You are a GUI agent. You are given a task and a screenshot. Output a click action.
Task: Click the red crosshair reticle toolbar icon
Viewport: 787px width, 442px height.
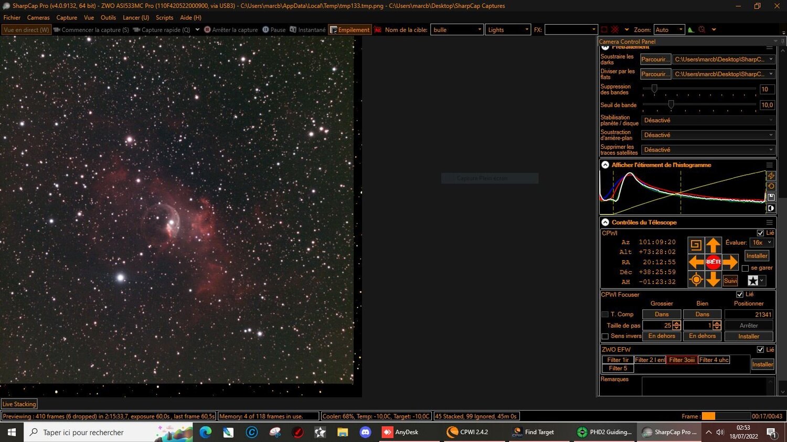702,30
